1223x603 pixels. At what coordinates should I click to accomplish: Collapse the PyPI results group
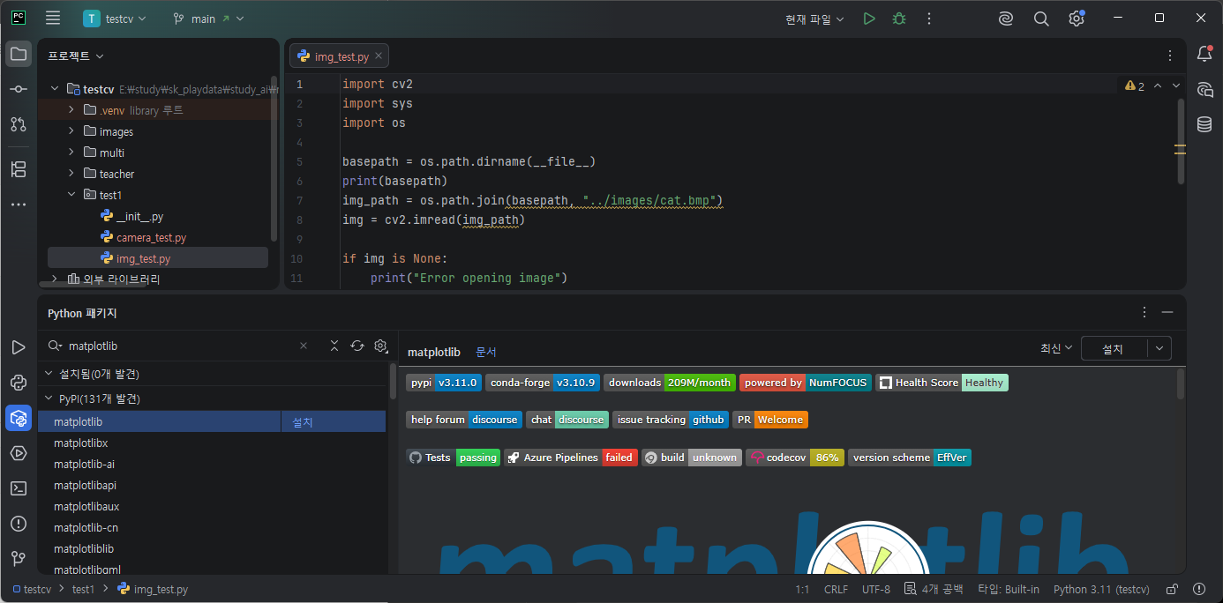pos(49,398)
